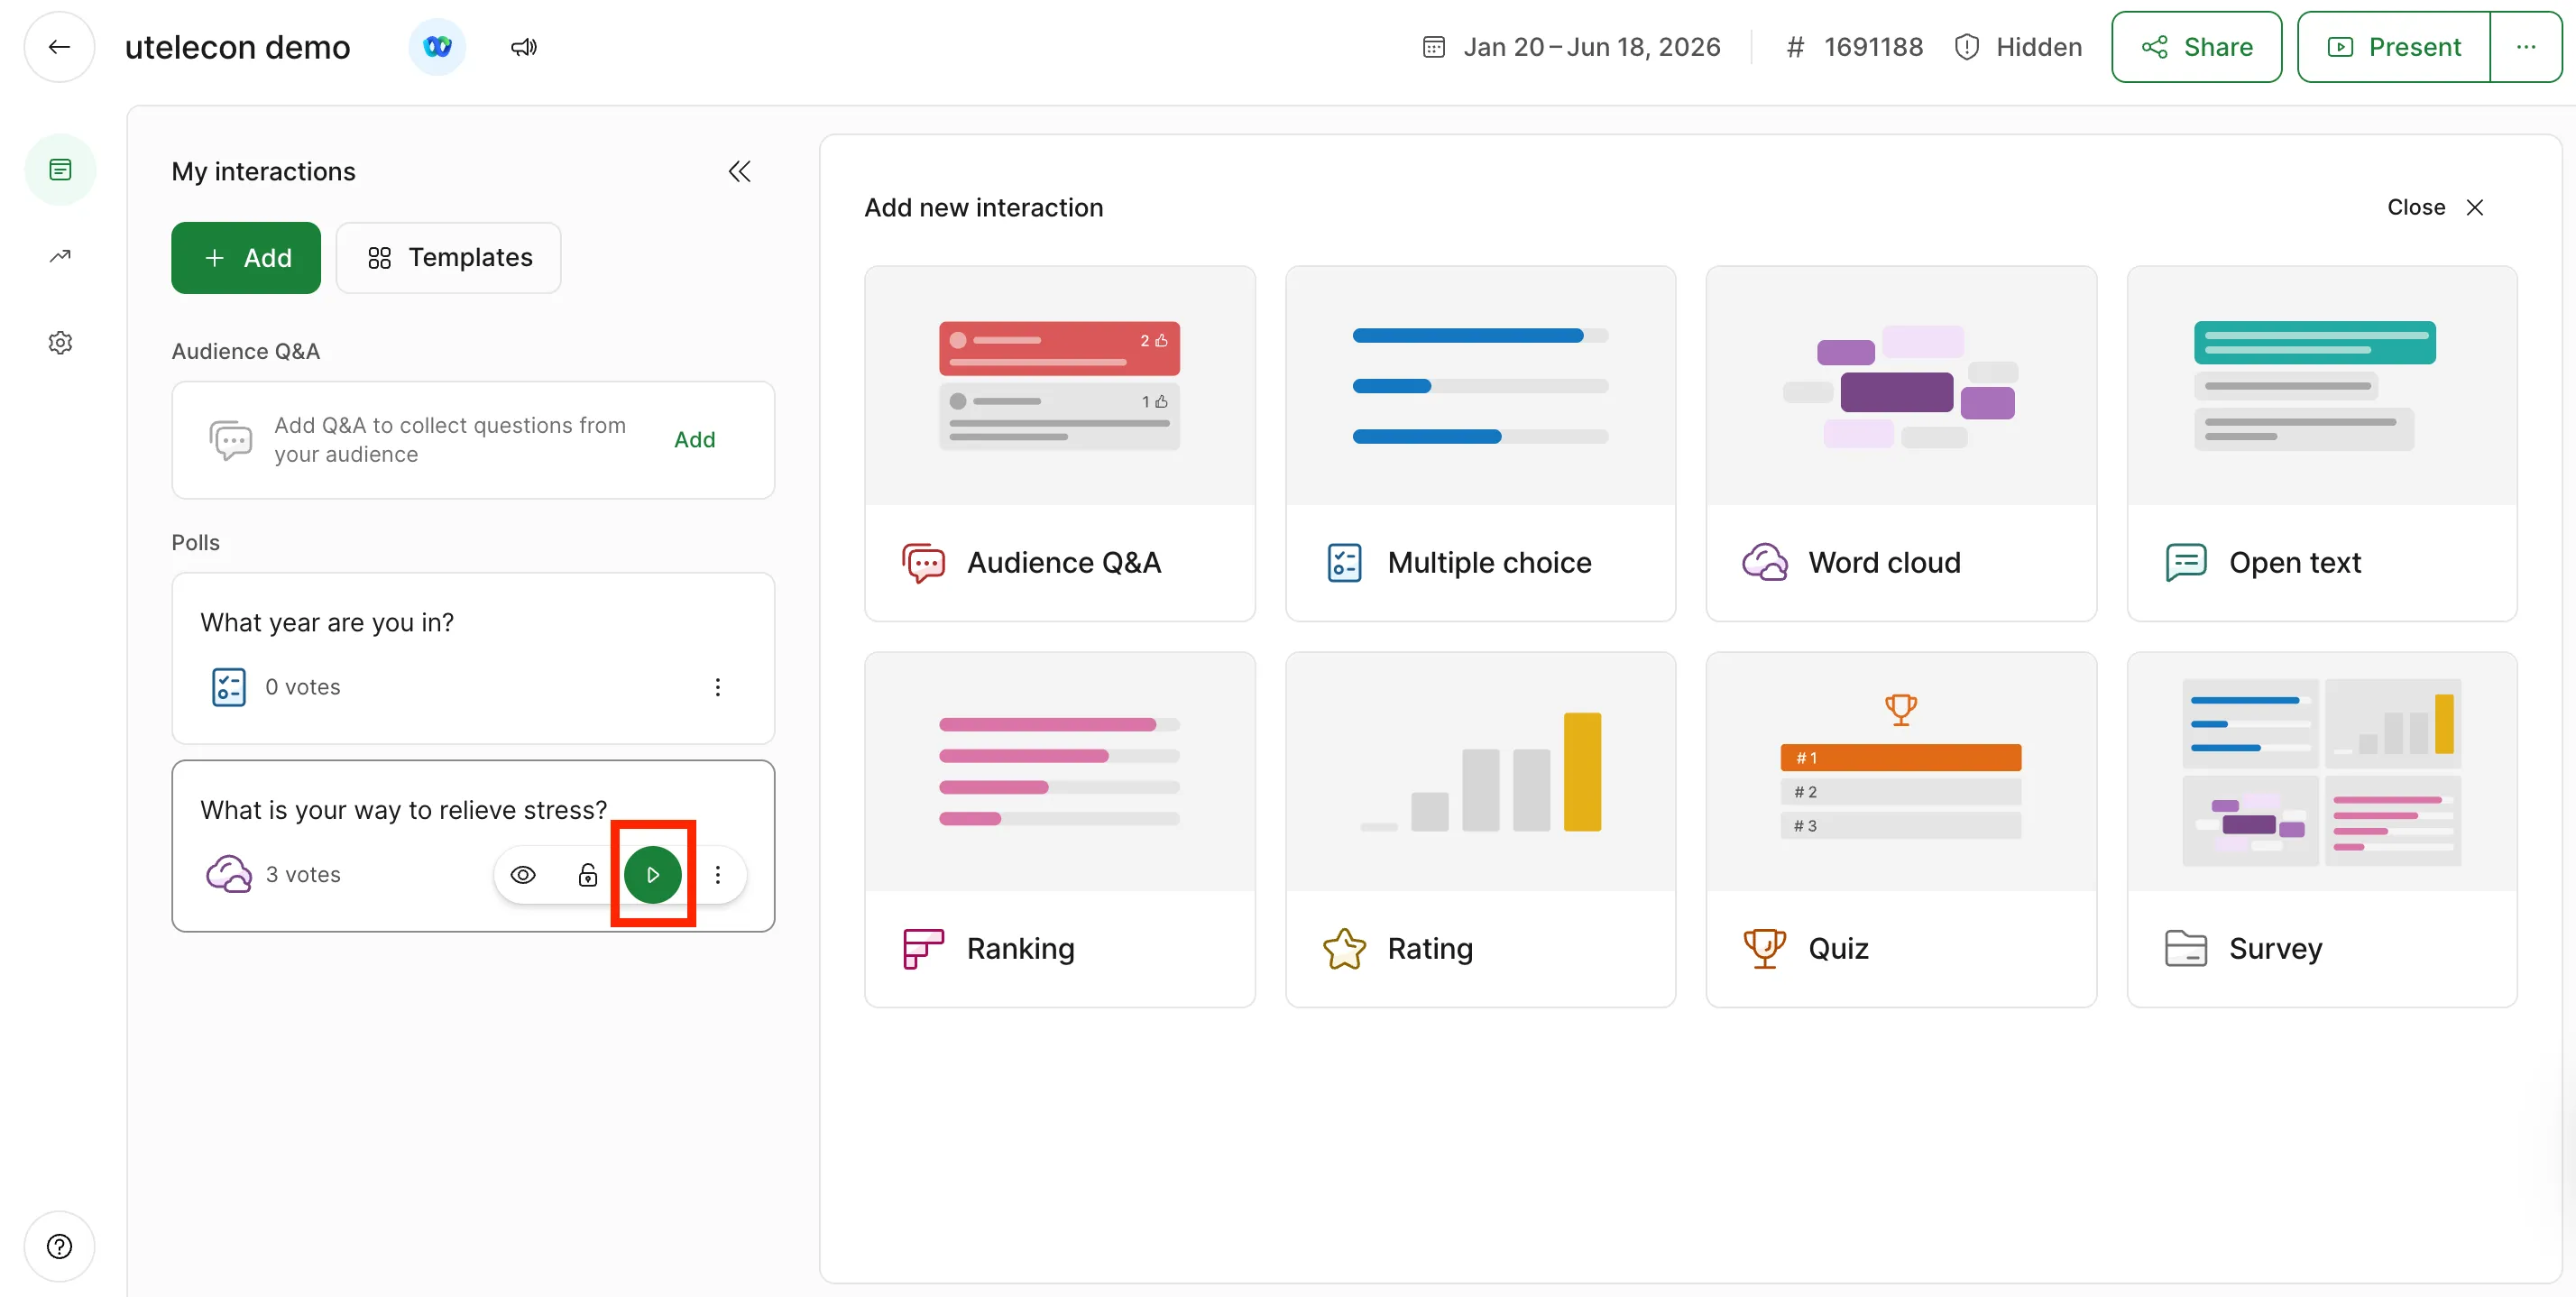Screen dimensions: 2576x1297
Task: Click the megaphone announcement icon
Action: tap(524, 47)
